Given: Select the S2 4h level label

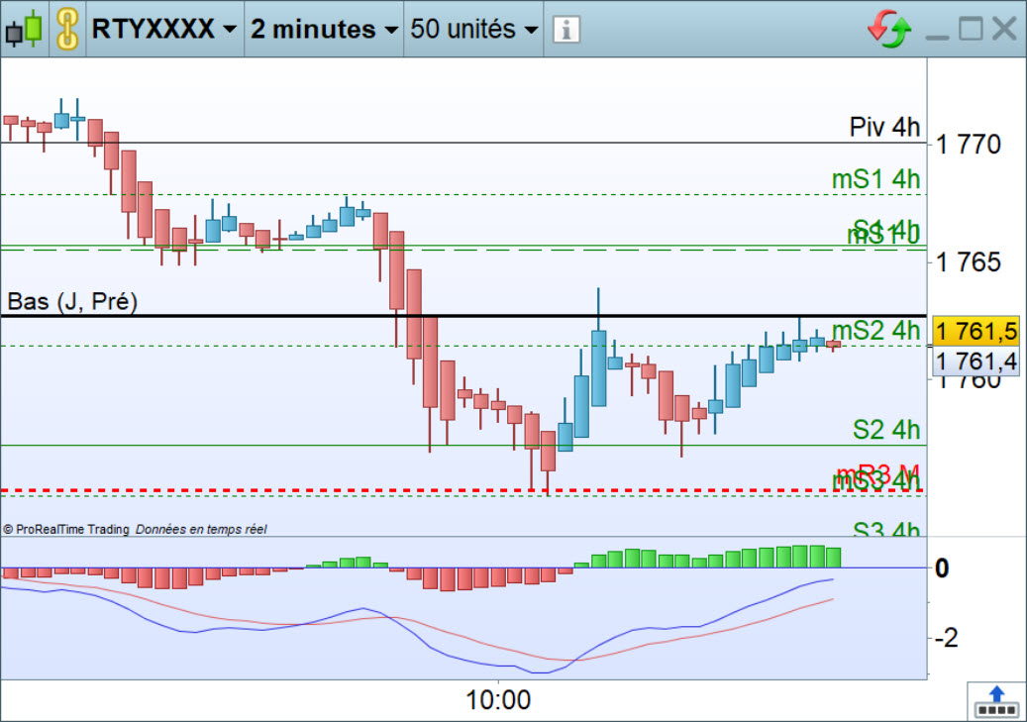Looking at the screenshot, I should (x=886, y=430).
